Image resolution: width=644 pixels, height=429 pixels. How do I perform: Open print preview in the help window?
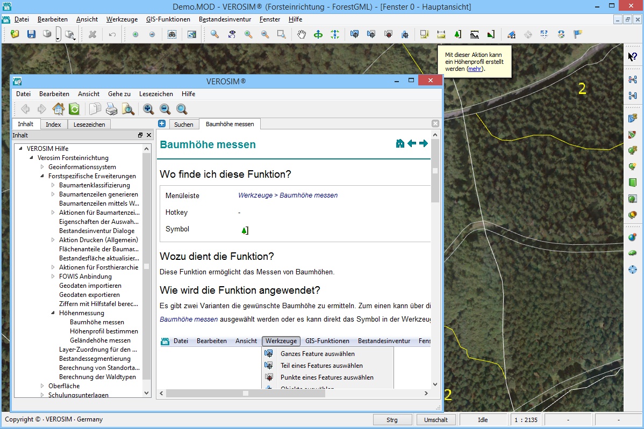coord(128,108)
